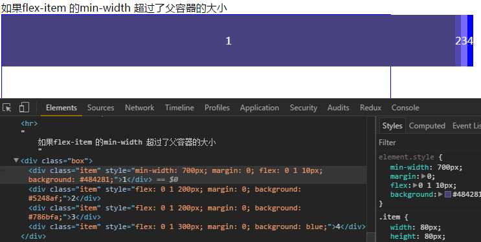481x242 pixels.
Task: Click flex item 3 on the page
Action: click(x=464, y=41)
